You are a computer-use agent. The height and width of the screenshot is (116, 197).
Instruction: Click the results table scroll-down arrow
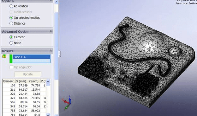tap(48, 115)
